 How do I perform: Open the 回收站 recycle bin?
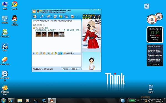pyautogui.click(x=151, y=89)
